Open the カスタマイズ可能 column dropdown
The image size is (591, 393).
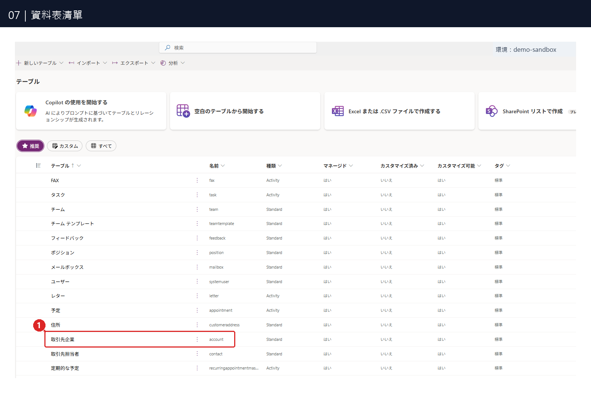[x=479, y=166]
